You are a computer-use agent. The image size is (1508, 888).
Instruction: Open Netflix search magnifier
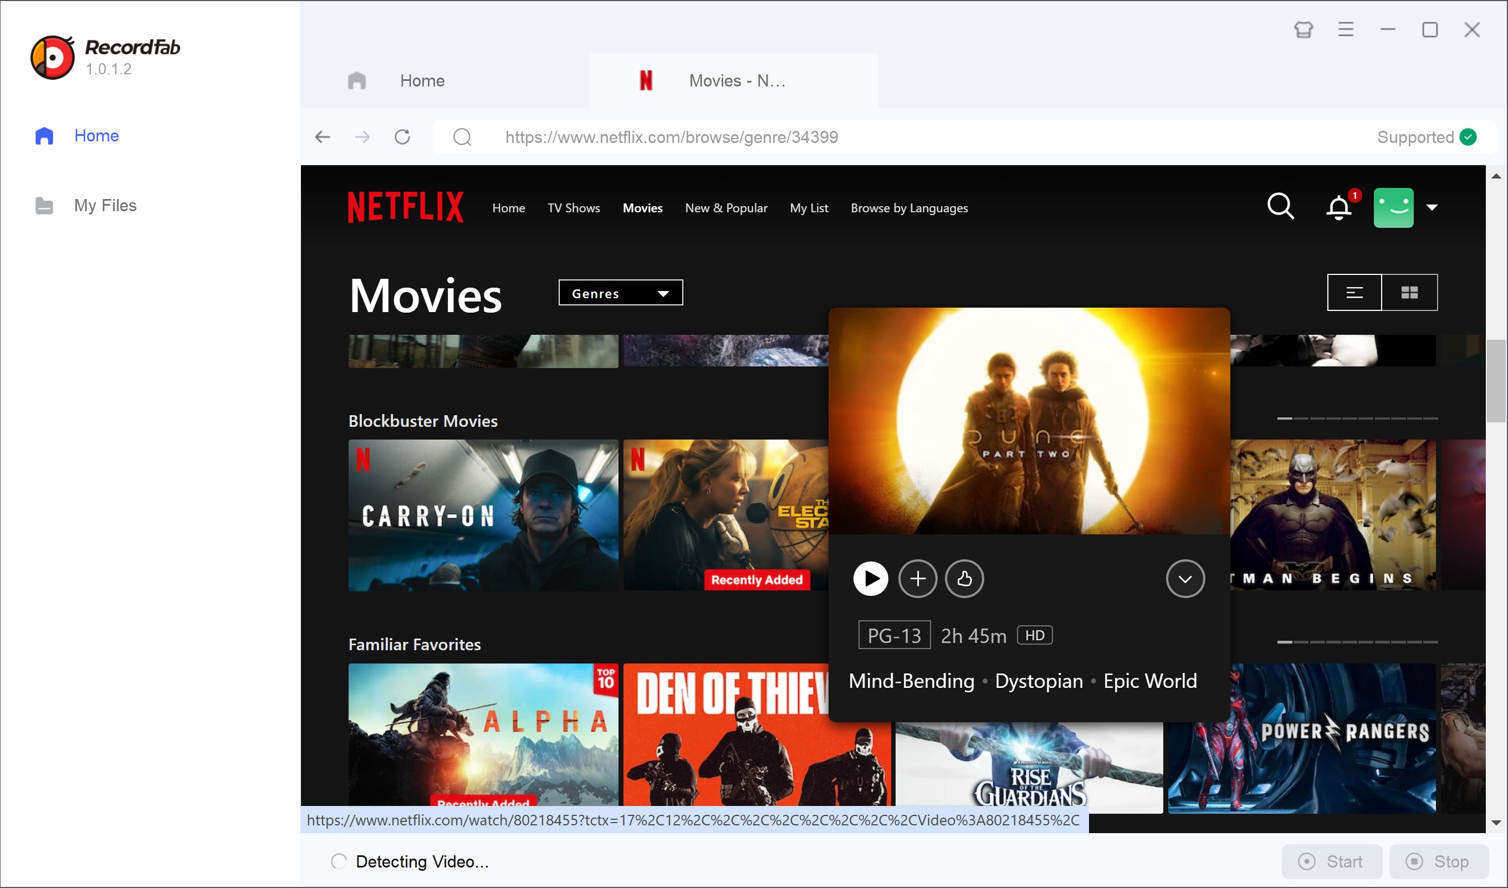coord(1281,206)
